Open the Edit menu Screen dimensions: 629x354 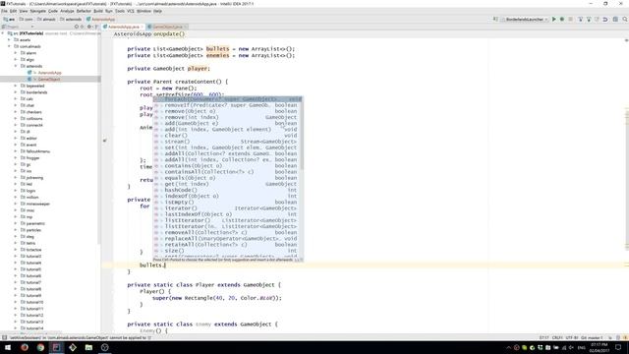point(13,11)
